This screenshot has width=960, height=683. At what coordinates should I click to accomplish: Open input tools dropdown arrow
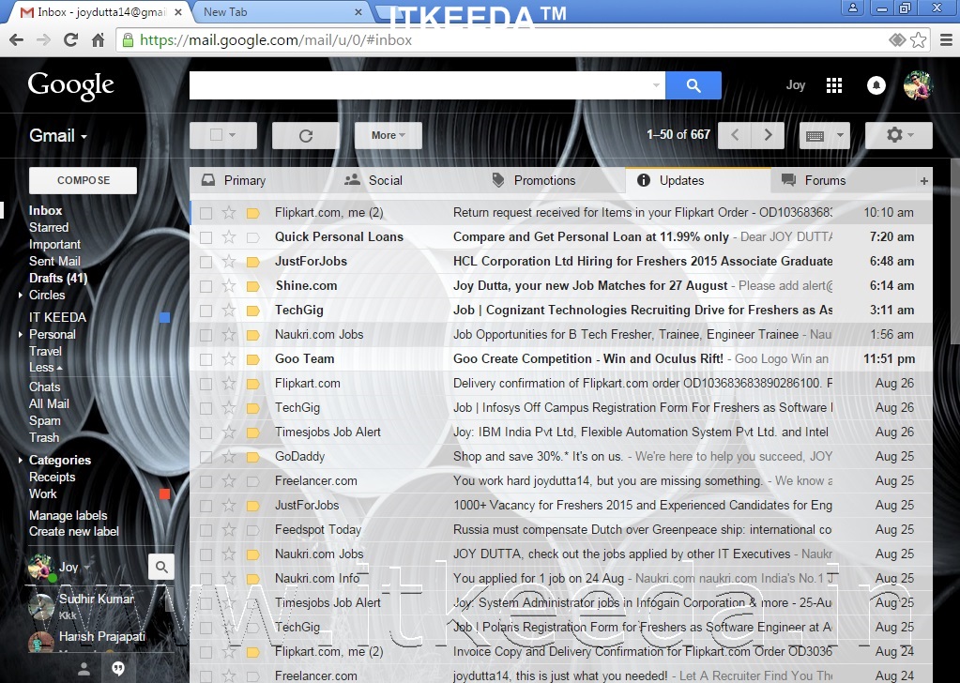point(840,135)
